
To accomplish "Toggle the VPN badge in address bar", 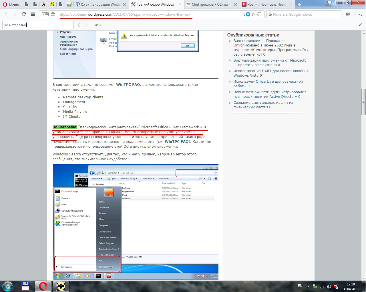I will [45, 14].
